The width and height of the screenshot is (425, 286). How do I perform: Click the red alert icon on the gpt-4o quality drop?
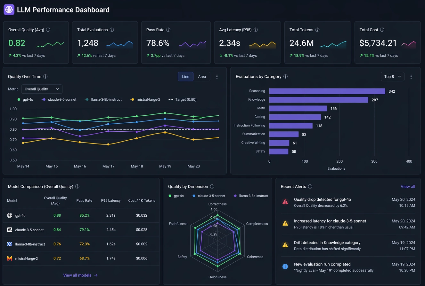[x=285, y=202]
